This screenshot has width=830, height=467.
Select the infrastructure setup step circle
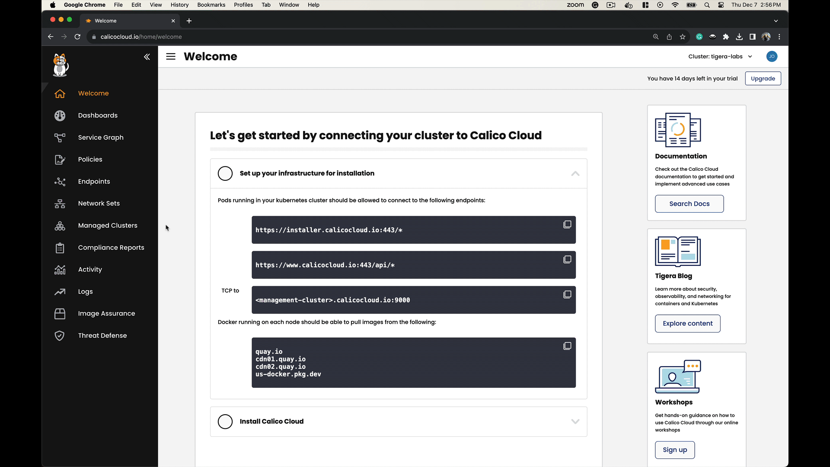click(225, 173)
